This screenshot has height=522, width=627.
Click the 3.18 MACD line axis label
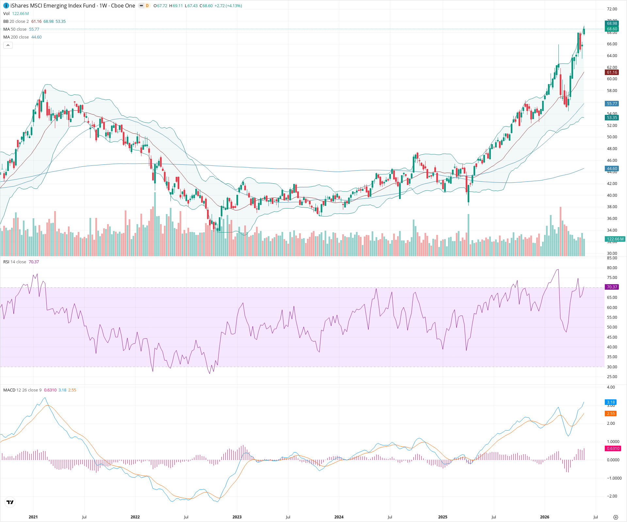(x=611, y=402)
